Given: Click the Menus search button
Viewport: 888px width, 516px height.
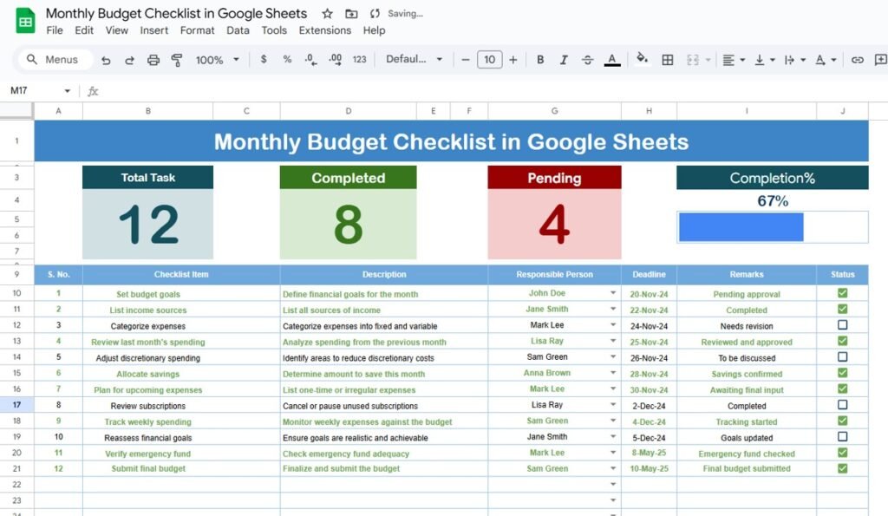Looking at the screenshot, I should tap(53, 60).
